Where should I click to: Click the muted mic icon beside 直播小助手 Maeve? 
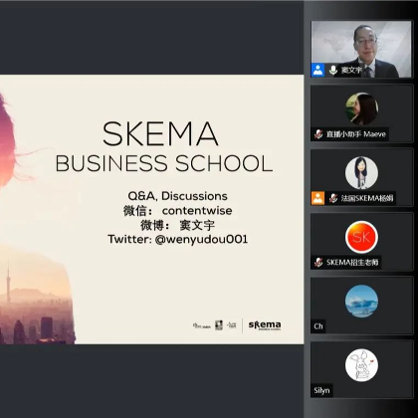coord(318,134)
